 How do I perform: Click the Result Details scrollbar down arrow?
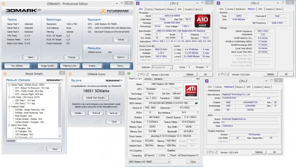click(60, 136)
